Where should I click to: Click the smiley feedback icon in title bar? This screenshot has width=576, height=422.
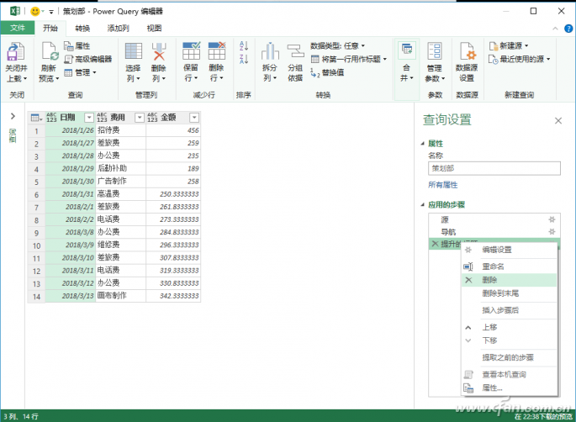[x=35, y=12]
